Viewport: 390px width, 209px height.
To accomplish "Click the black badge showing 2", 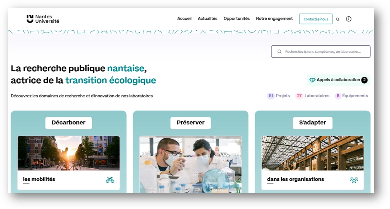I will (365, 80).
